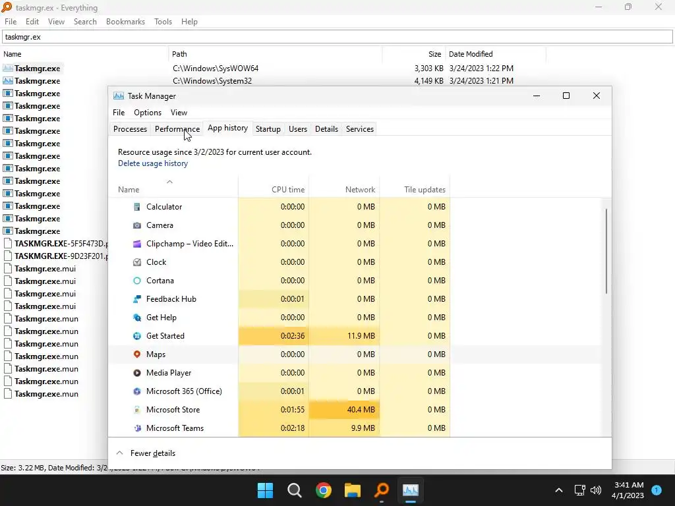The height and width of the screenshot is (506, 675).
Task: Click the Media Player icon
Action: pos(137,373)
